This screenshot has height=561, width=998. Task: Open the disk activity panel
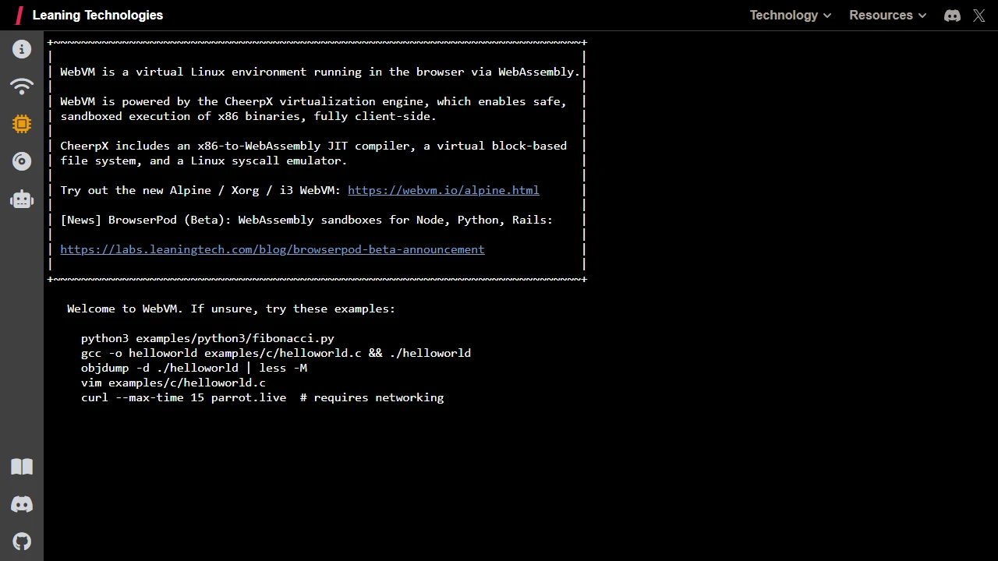tap(22, 161)
